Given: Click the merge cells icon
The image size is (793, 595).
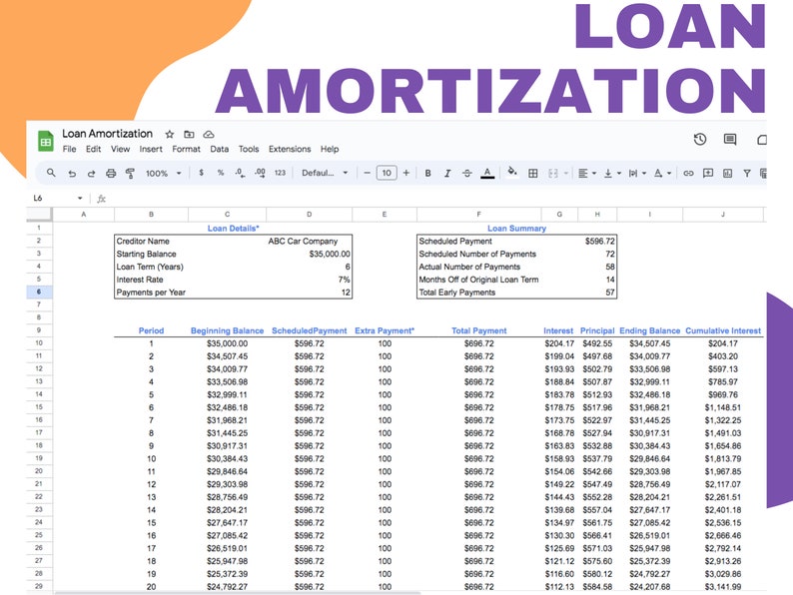Looking at the screenshot, I should click(x=552, y=174).
